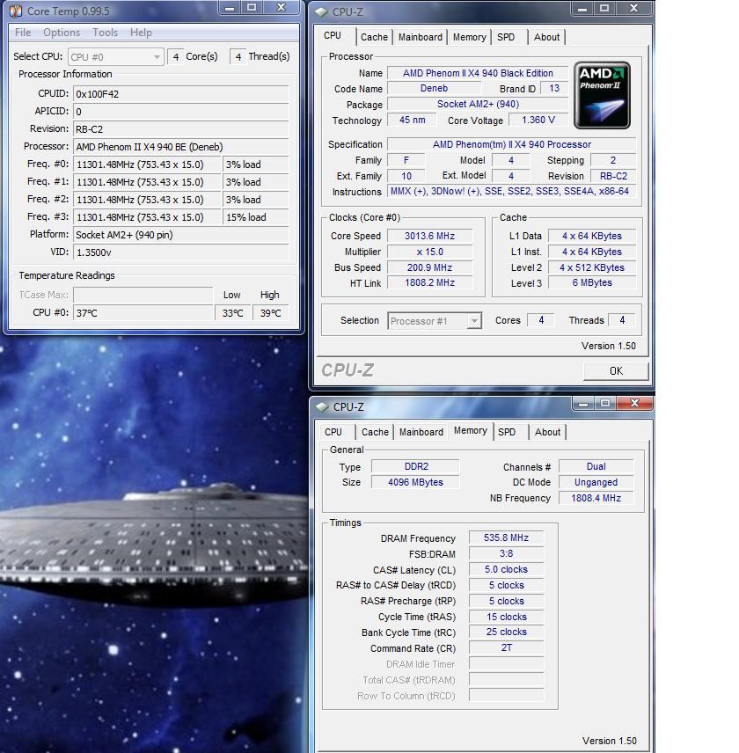
Task: Click the Multiplier value x 15.0
Action: 429,252
